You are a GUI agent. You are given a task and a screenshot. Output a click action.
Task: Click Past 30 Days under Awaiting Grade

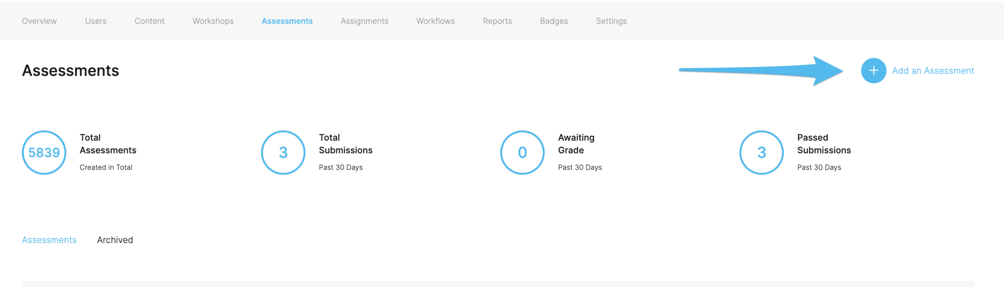tap(580, 167)
